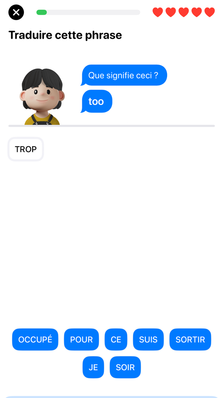
Task: Tap the 'Que signifie ceci ?' speech bubble
Action: click(x=124, y=75)
